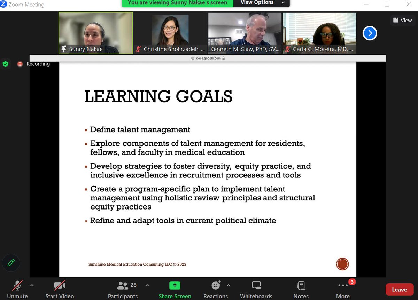The image size is (418, 300).
Task: Expand reactions options caret
Action: click(x=228, y=285)
